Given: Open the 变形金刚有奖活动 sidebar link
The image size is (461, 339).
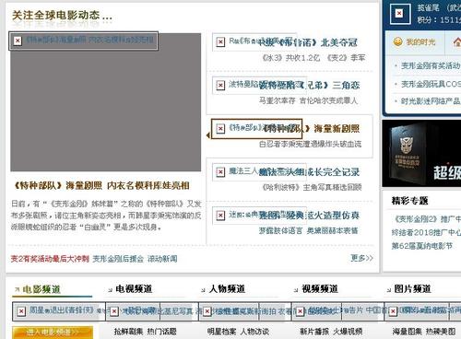Looking at the screenshot, I should [x=431, y=65].
